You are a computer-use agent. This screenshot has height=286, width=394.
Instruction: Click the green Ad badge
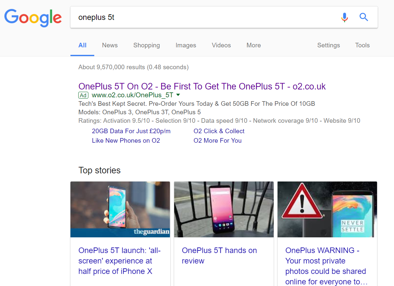pos(83,95)
